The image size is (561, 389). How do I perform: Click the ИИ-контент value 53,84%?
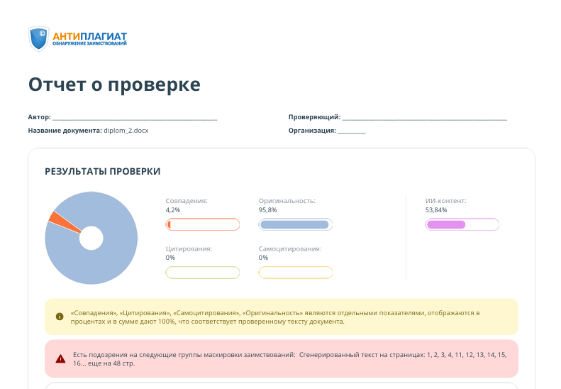(x=436, y=210)
